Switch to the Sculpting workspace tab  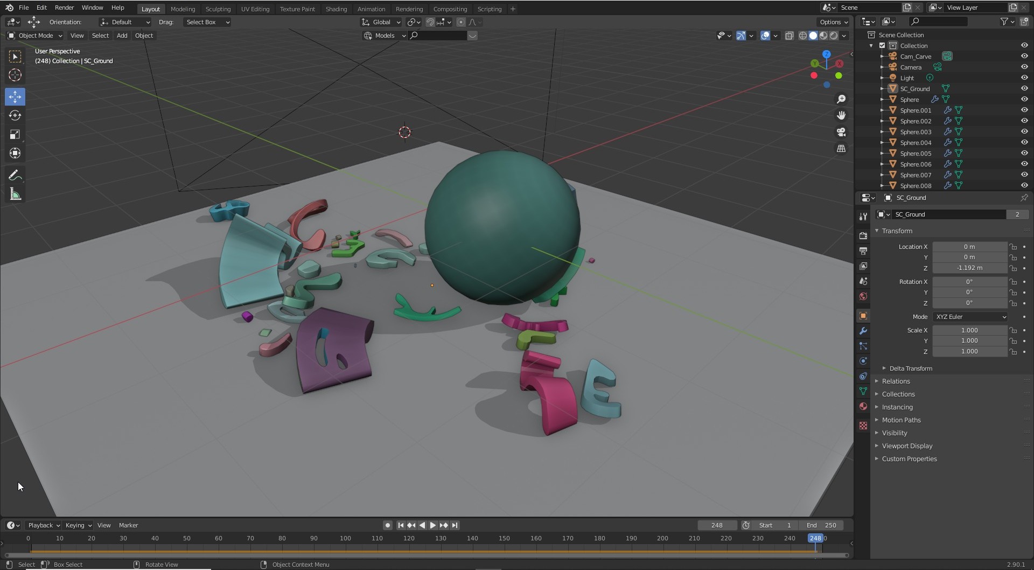coord(218,9)
